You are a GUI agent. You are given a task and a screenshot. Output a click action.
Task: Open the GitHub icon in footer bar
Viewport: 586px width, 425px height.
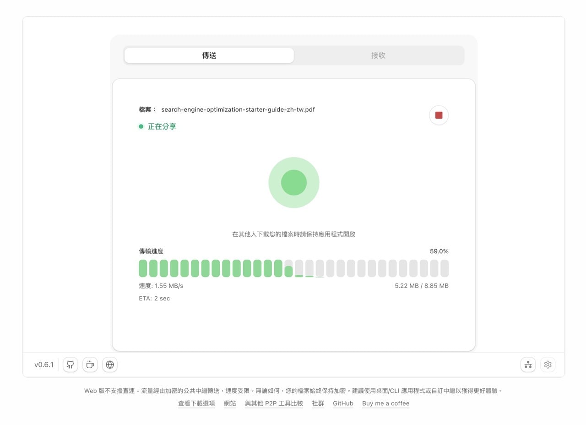pyautogui.click(x=70, y=365)
